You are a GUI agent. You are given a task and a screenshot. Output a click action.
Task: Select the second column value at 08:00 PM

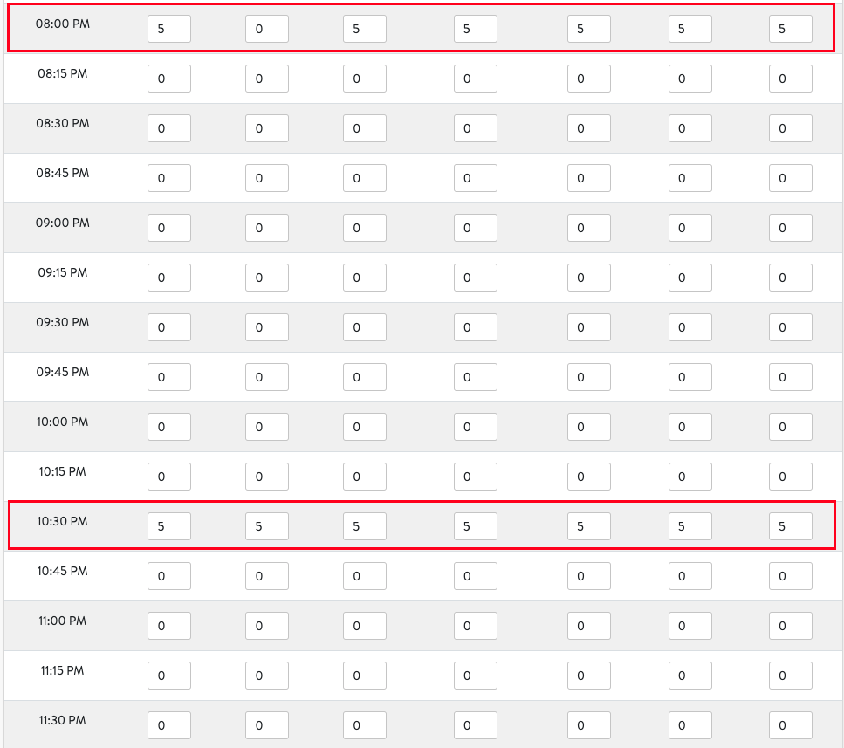click(x=266, y=29)
